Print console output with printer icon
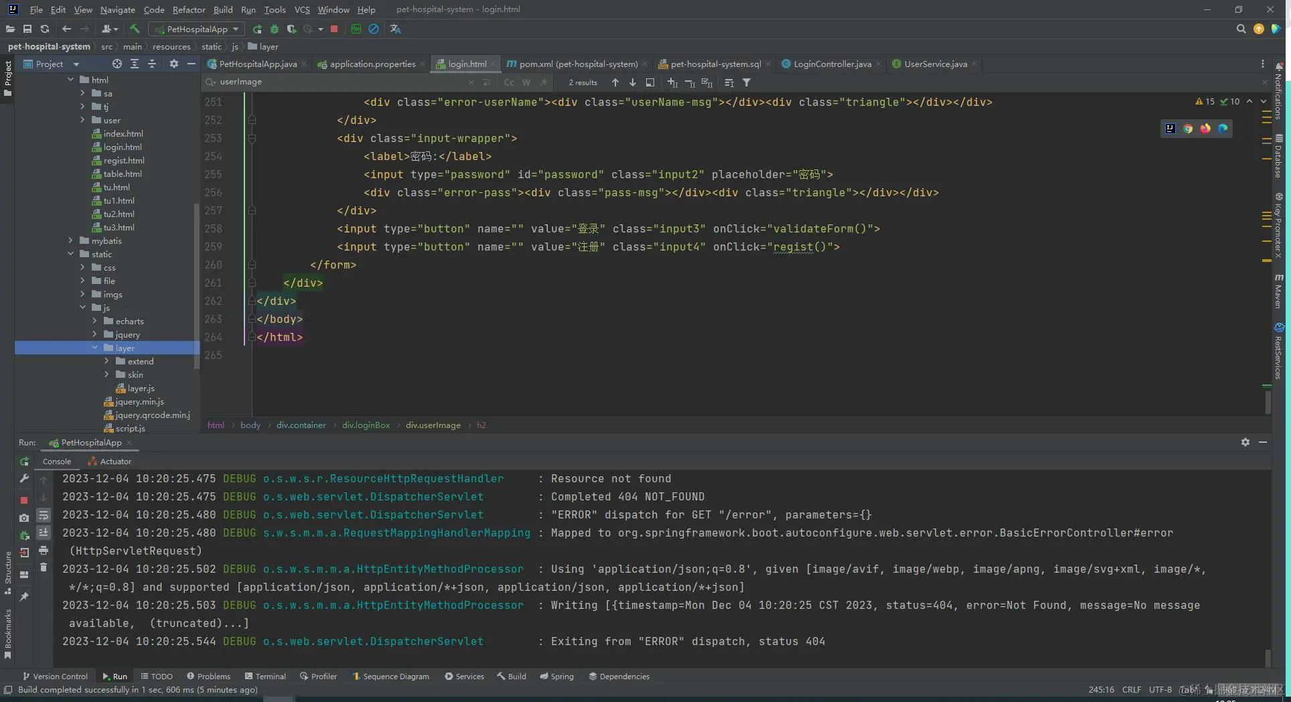The width and height of the screenshot is (1291, 702). tap(44, 550)
